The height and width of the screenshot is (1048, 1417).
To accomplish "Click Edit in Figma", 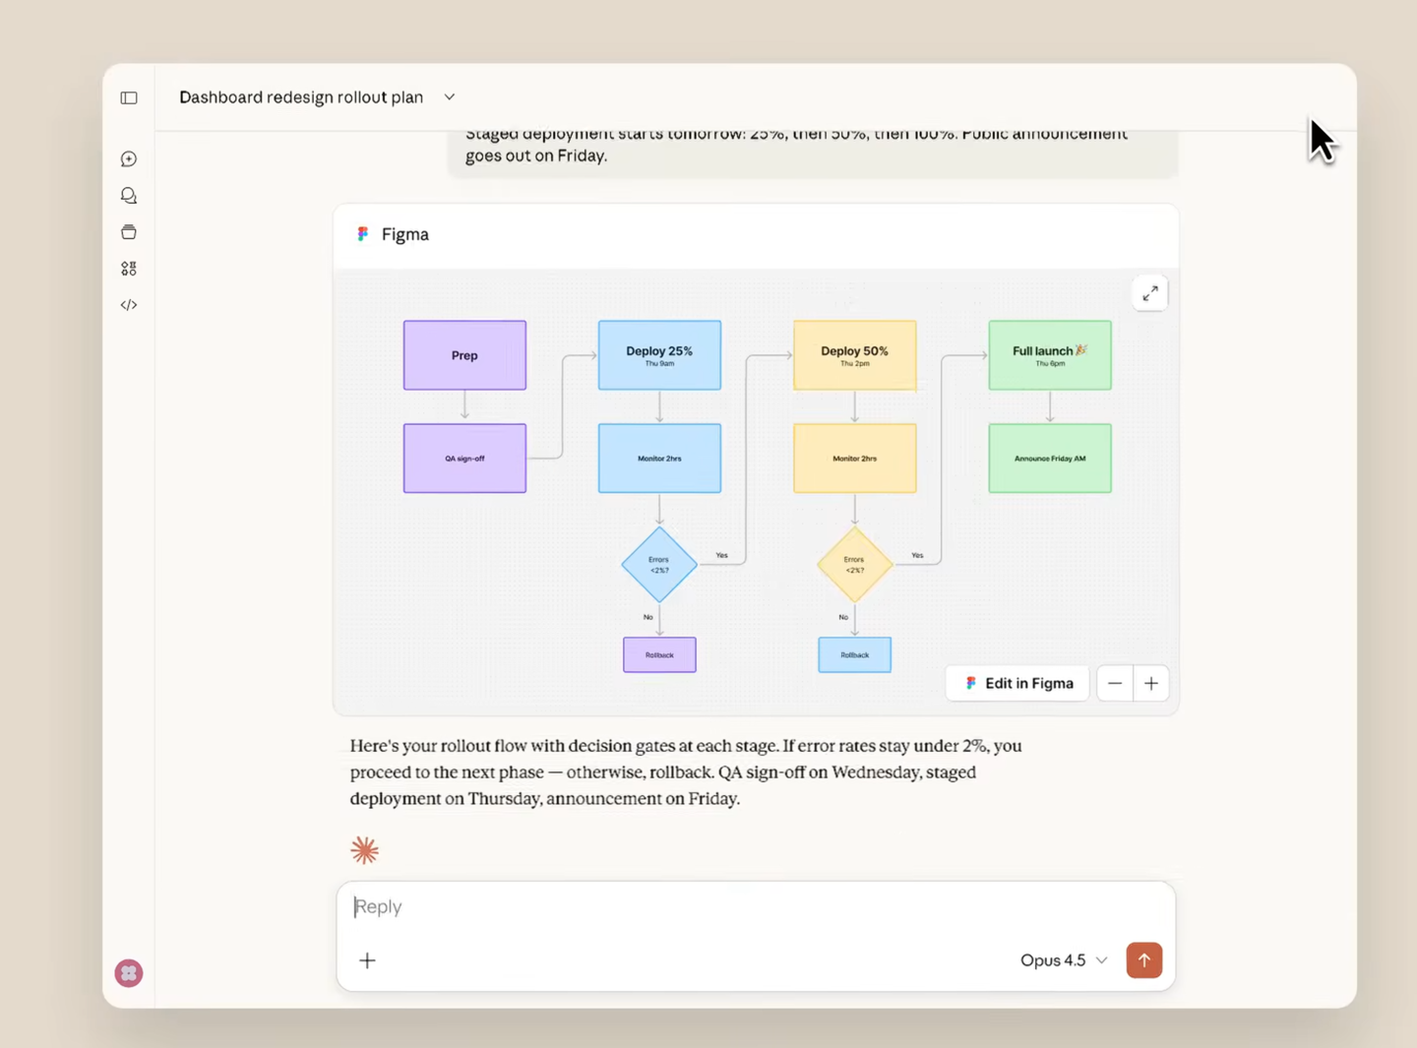I will coord(1017,683).
